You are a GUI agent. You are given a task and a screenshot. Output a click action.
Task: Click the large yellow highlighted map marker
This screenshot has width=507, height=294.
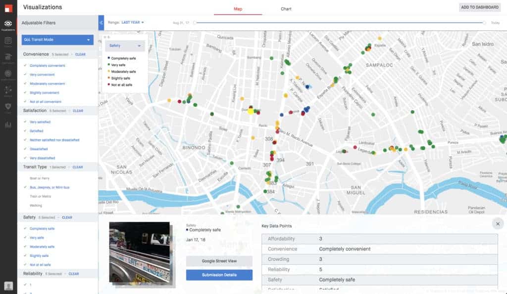[x=251, y=111]
